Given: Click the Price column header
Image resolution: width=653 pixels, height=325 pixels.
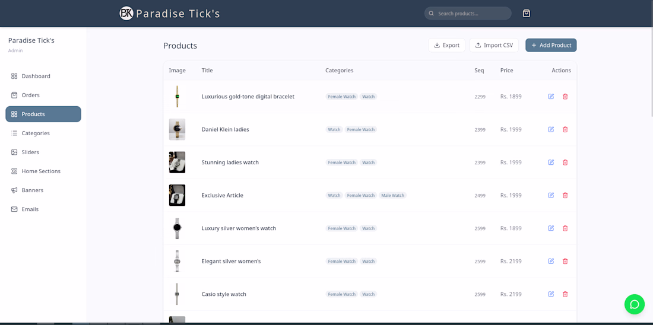Looking at the screenshot, I should coord(507,71).
